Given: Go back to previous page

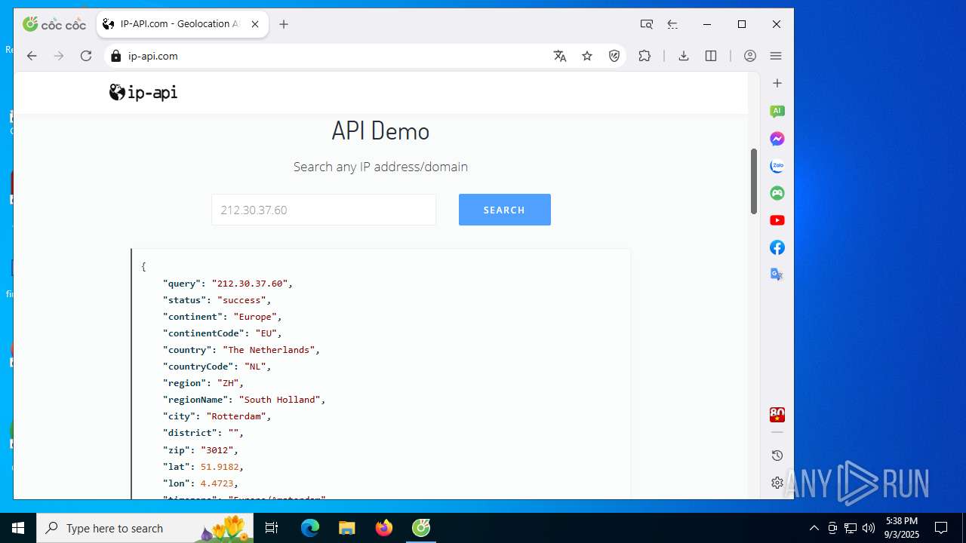Looking at the screenshot, I should (x=32, y=56).
